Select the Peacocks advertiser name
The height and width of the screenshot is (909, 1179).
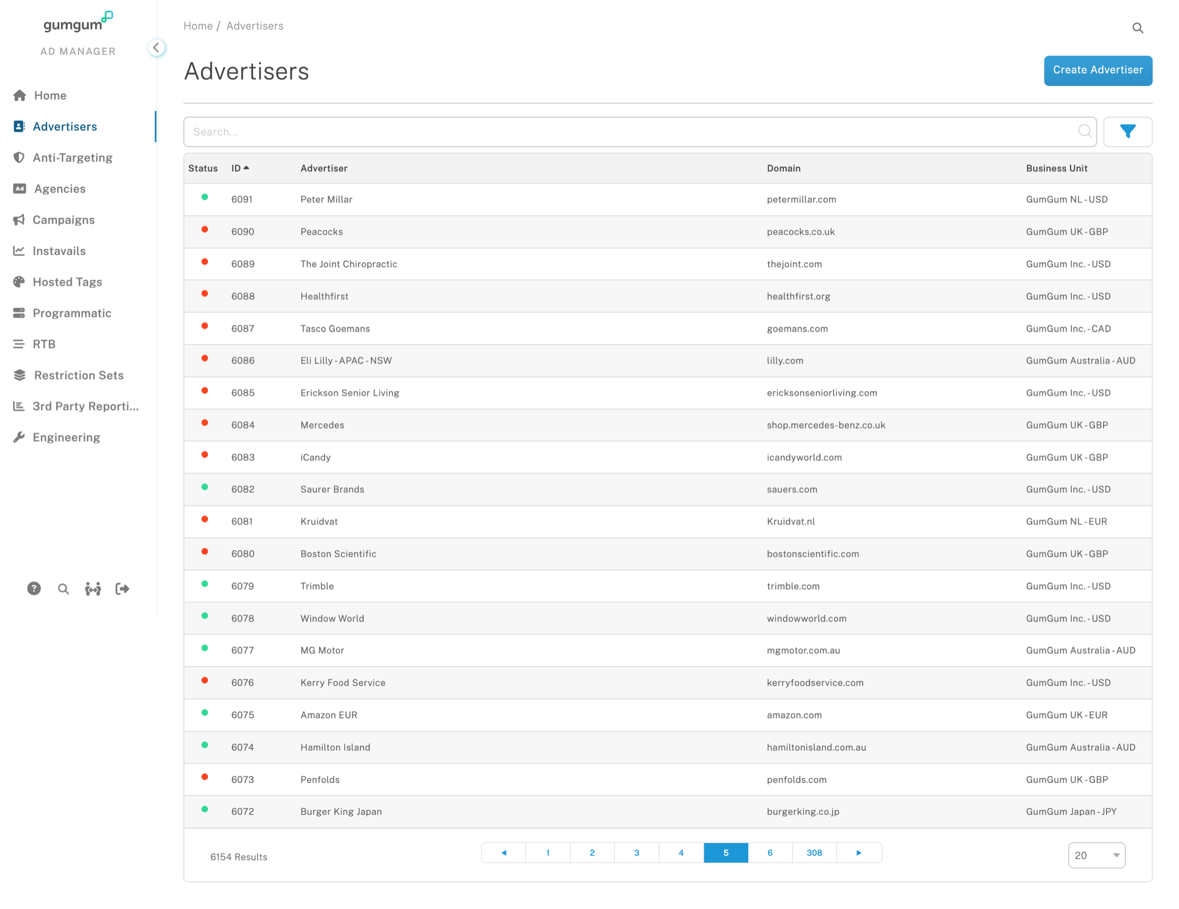click(321, 232)
